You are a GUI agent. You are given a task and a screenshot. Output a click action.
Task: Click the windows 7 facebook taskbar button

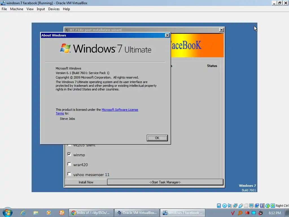(x=183, y=213)
